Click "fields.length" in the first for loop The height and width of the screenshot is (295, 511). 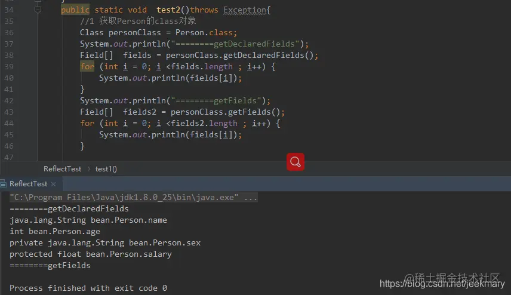click(202, 66)
